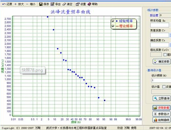Click the 缩小 zoom-out toolbar button
171x130 pixels.
coord(31,4)
